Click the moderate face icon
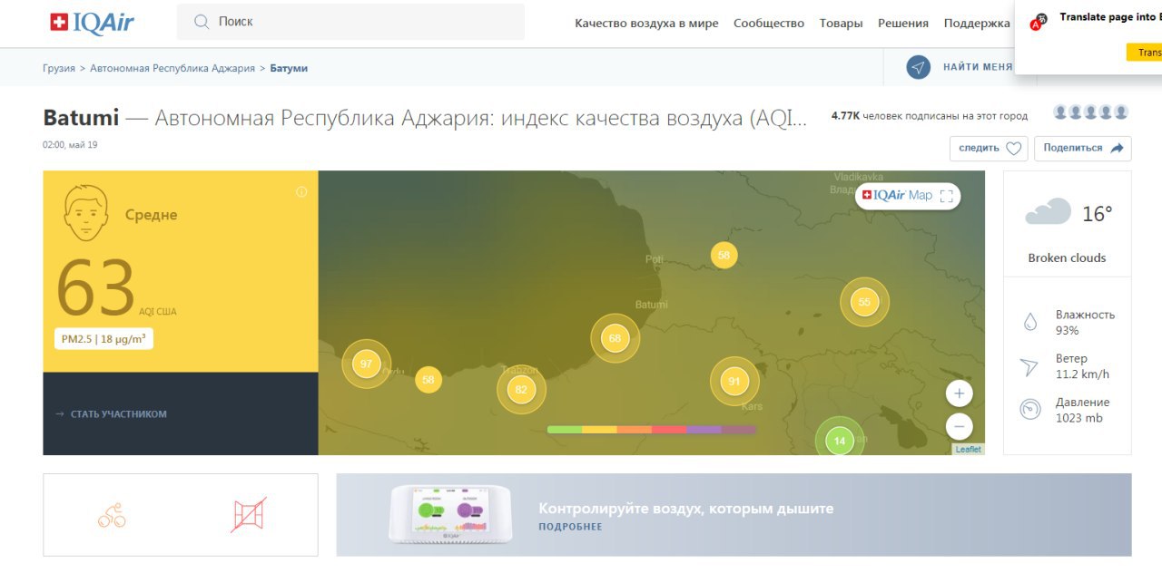This screenshot has height=573, width=1162. (x=85, y=214)
